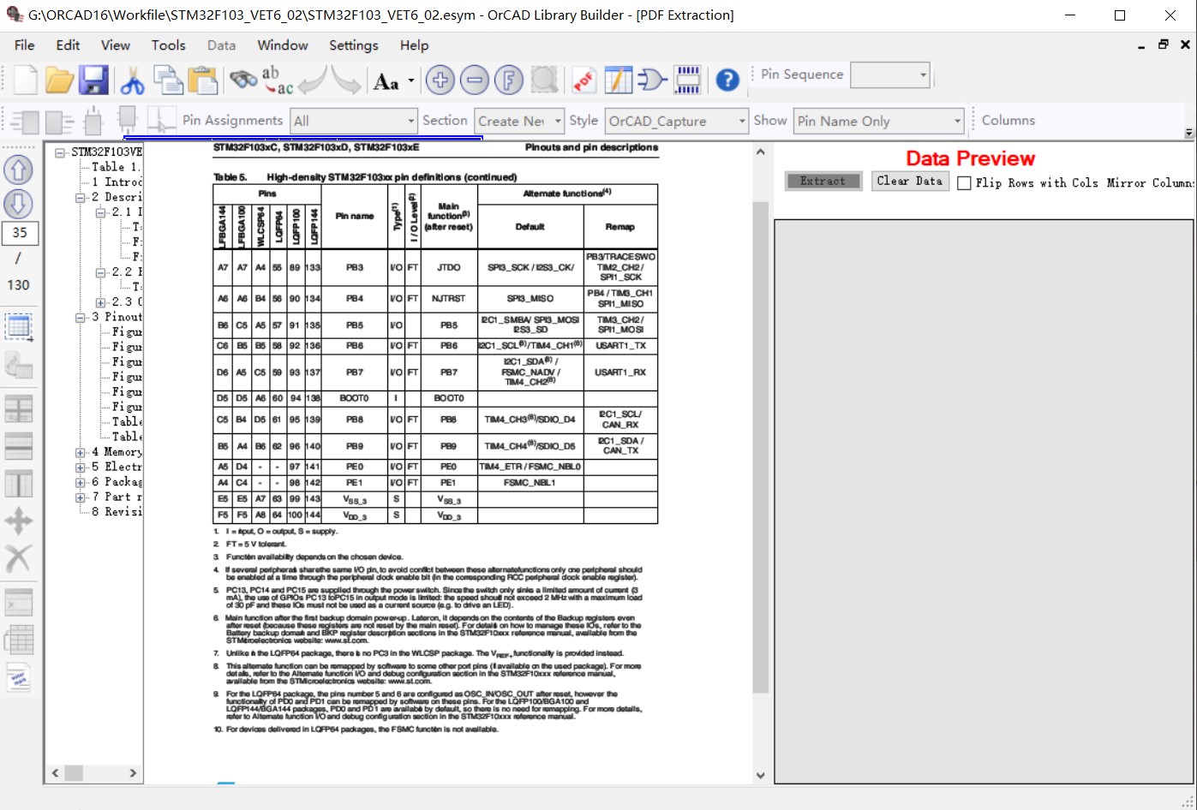Enable Flip Rows with Cols
The image size is (1197, 810).
pyautogui.click(x=964, y=182)
